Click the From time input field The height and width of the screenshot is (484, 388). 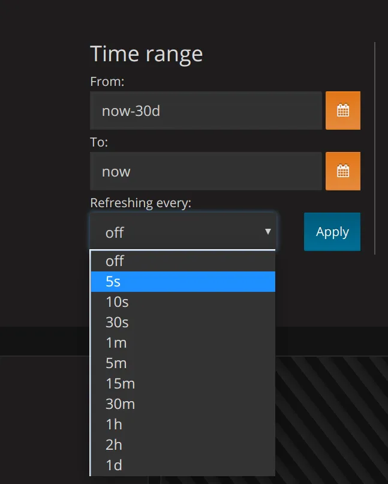pyautogui.click(x=206, y=110)
